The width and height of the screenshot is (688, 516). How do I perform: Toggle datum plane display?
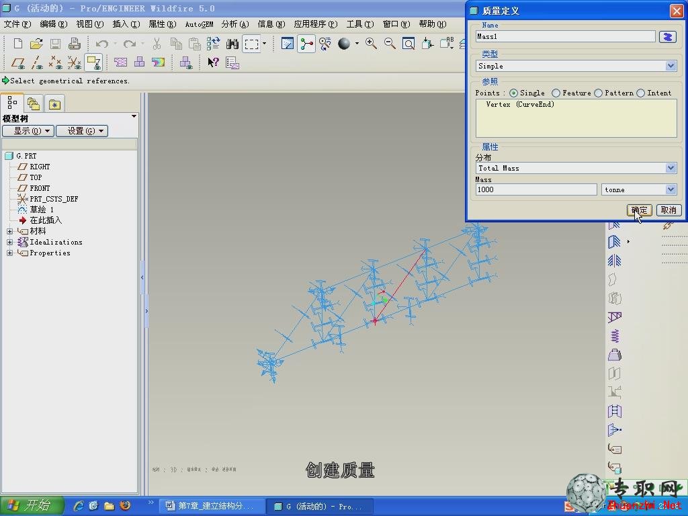[x=18, y=62]
